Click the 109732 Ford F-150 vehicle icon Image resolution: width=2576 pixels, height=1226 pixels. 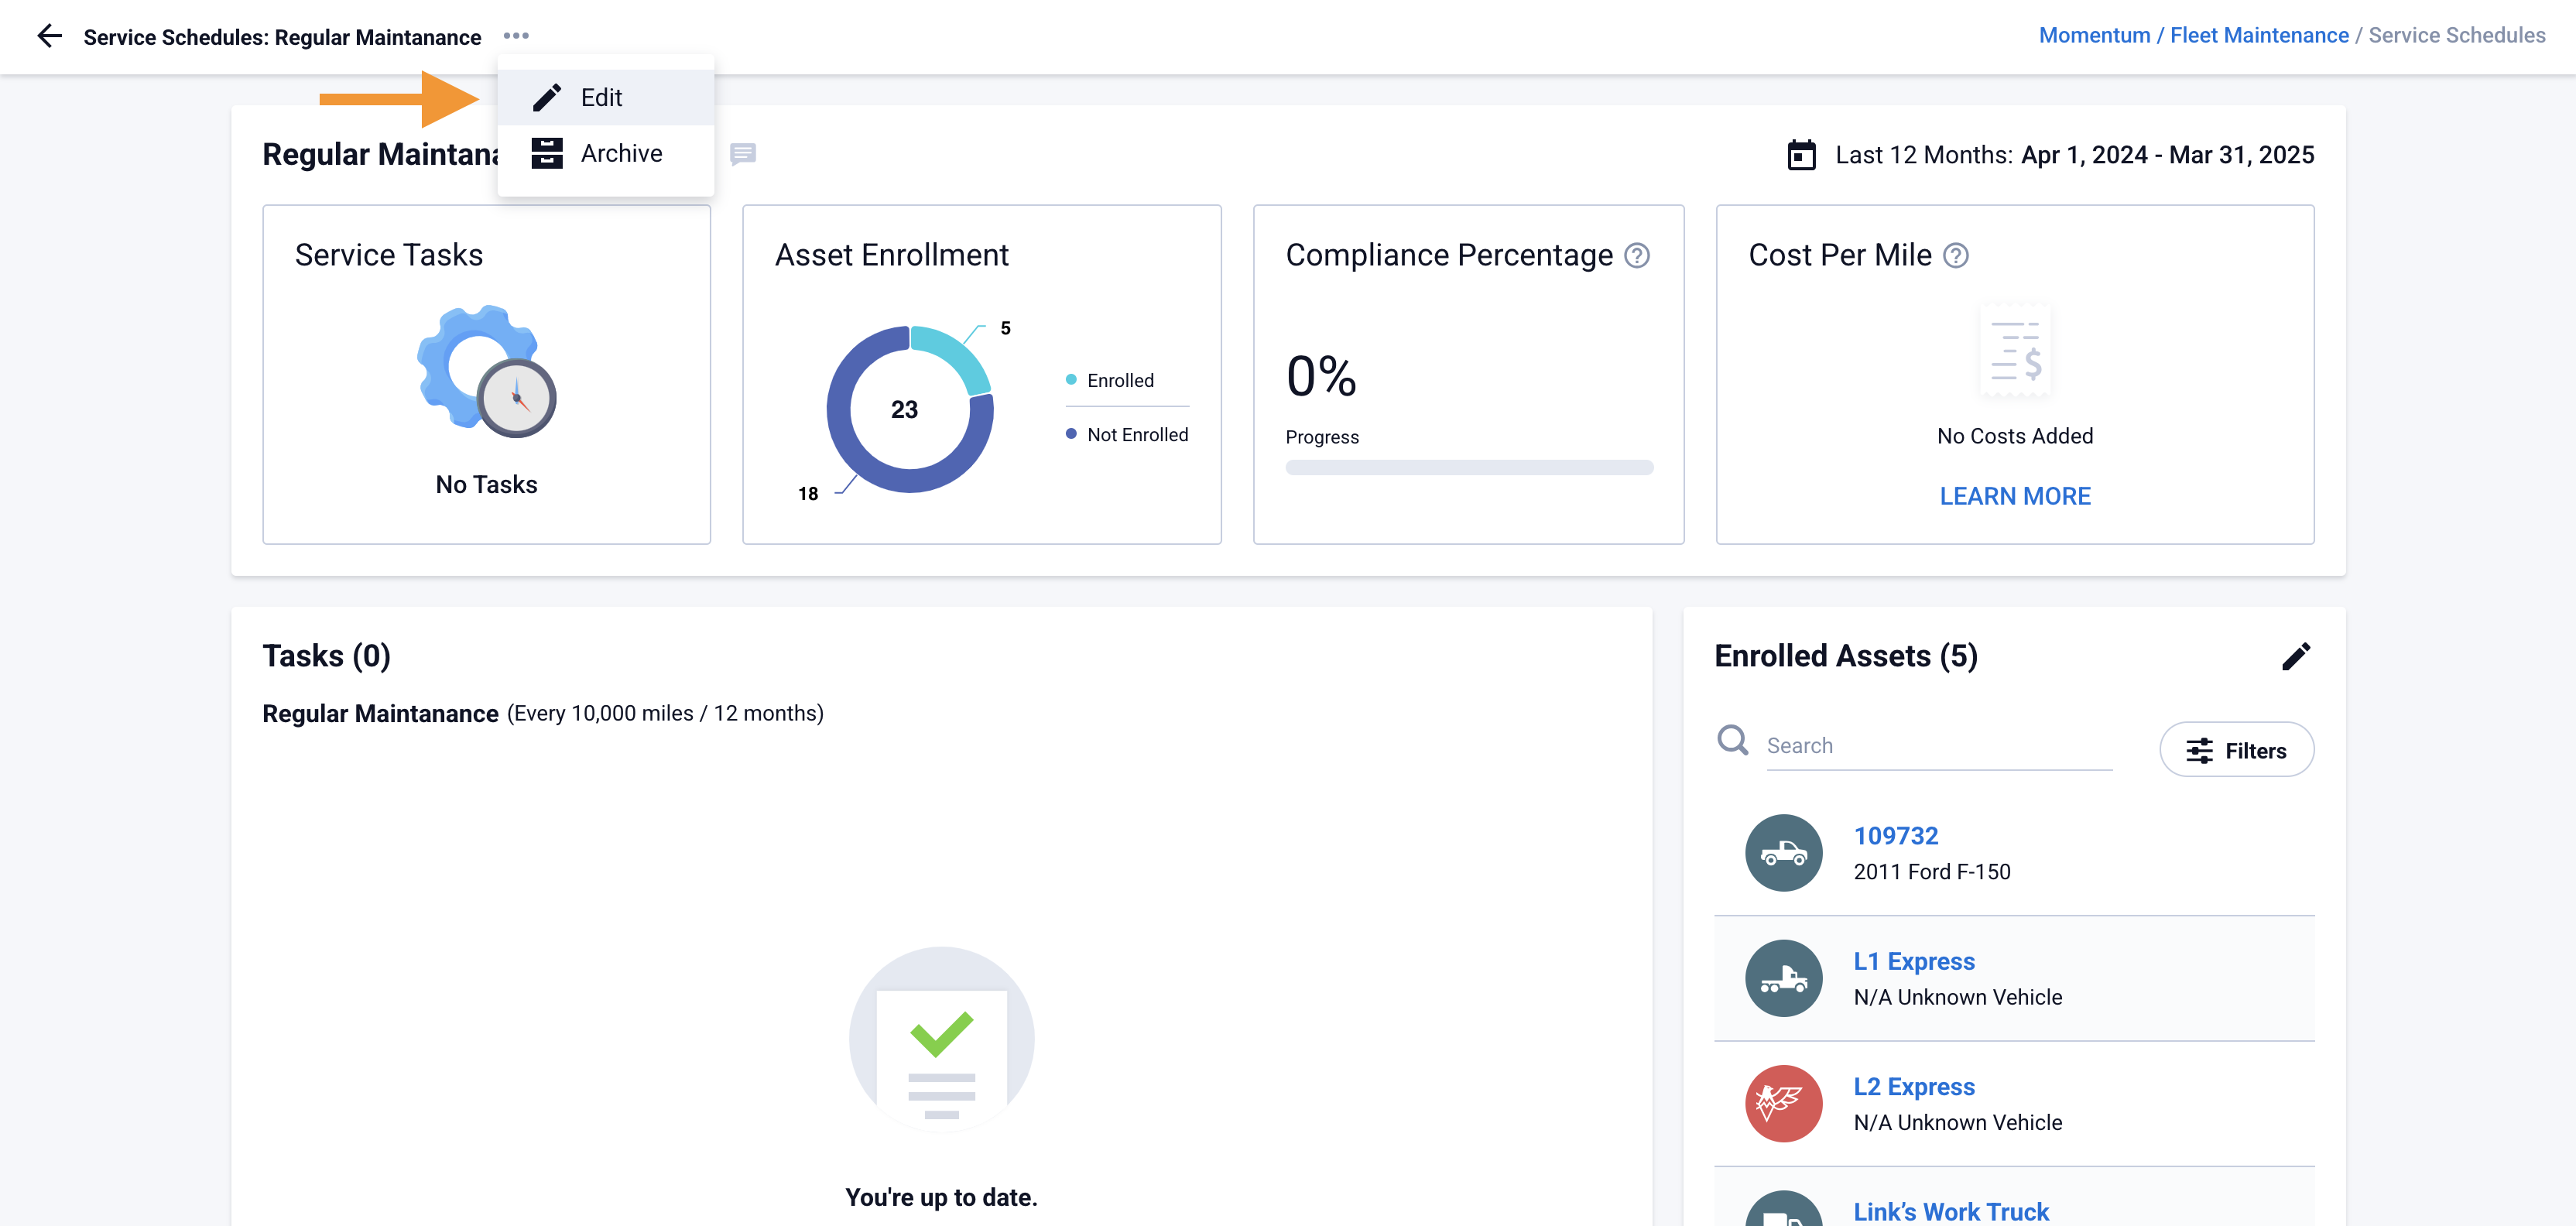tap(1783, 853)
